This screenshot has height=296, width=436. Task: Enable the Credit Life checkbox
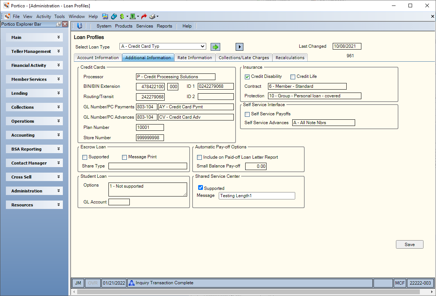pos(293,77)
